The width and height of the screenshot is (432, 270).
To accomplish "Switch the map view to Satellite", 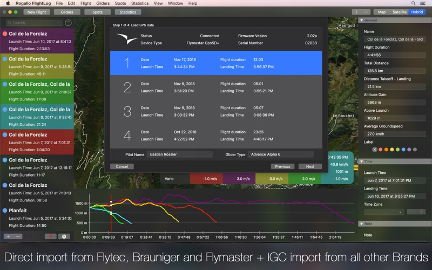I will point(399,12).
